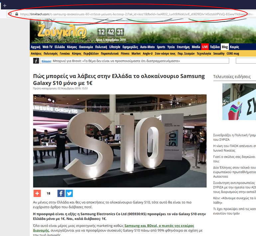Click the search box right of ticker
Viewport: 256px width, 236px height.
tap(245, 61)
